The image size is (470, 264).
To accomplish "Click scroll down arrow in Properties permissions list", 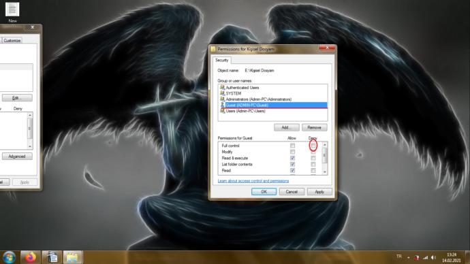I will point(30,146).
